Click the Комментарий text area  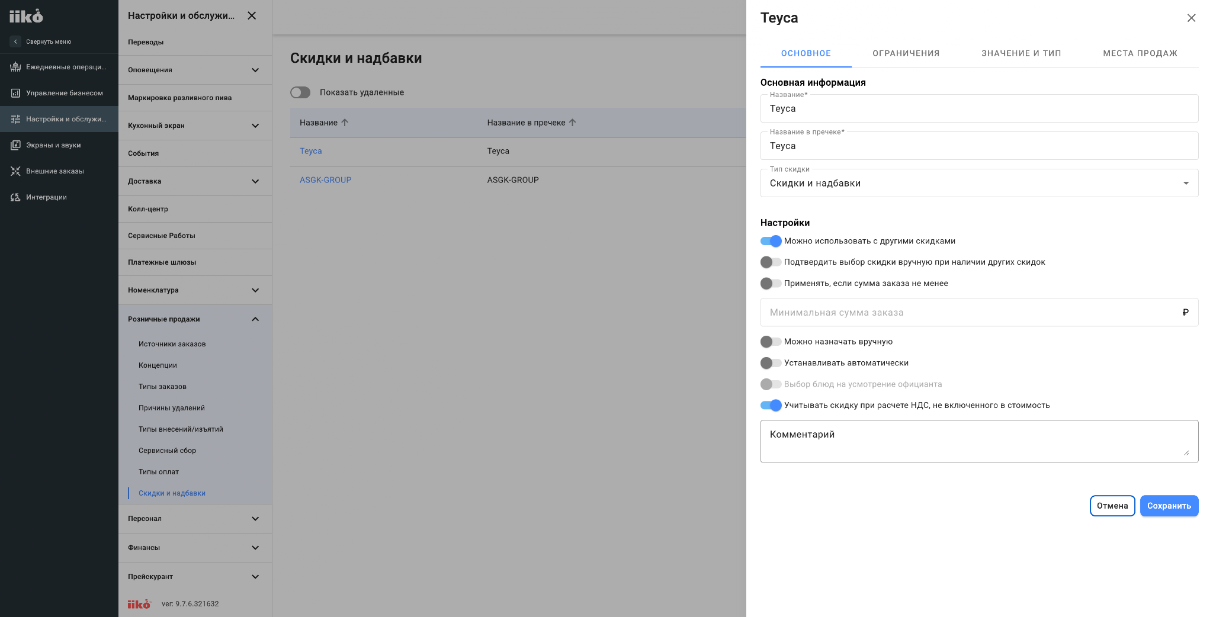point(979,441)
